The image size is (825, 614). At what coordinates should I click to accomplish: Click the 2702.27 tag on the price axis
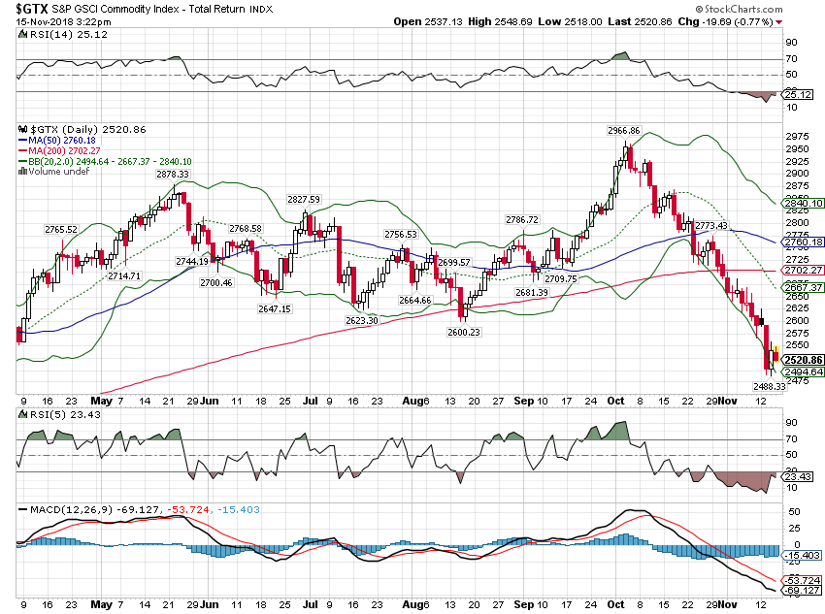804,271
